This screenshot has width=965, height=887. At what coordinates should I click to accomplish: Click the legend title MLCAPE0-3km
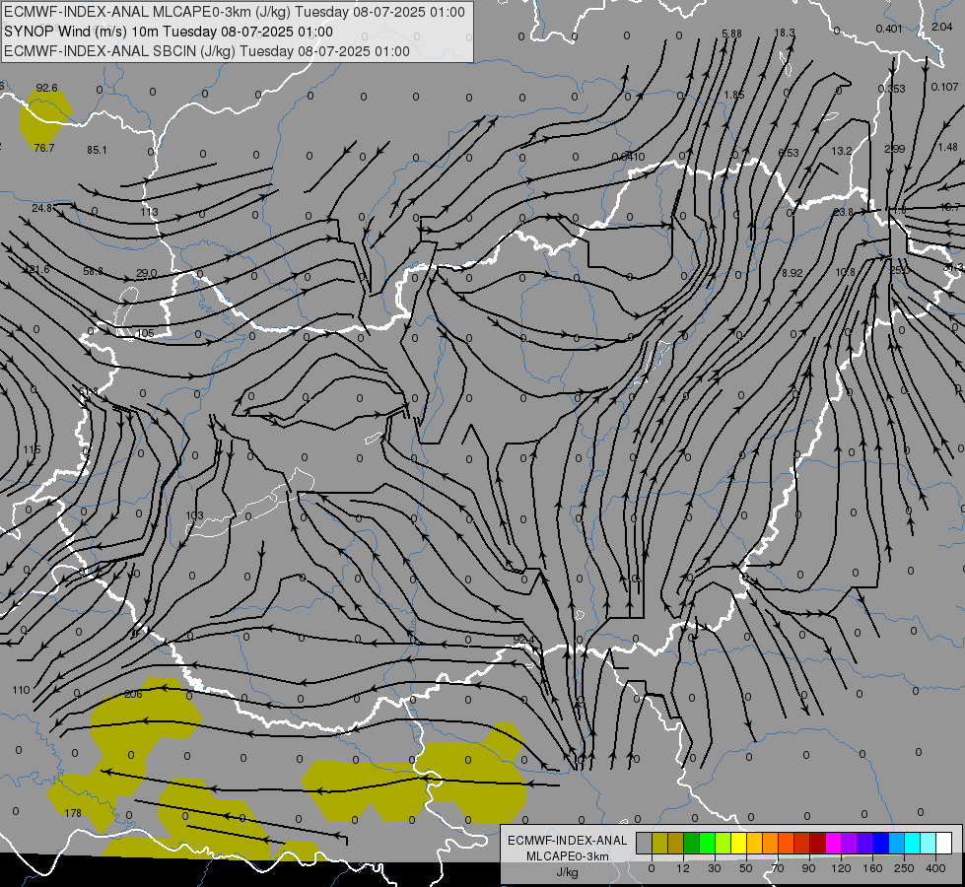click(x=568, y=856)
